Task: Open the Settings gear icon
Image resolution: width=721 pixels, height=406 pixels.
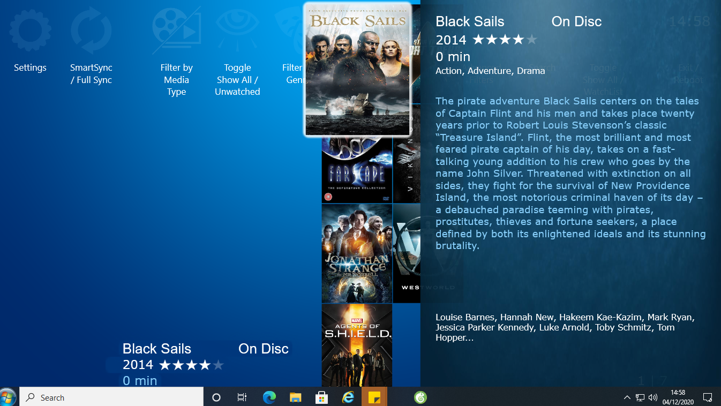Action: click(x=30, y=31)
